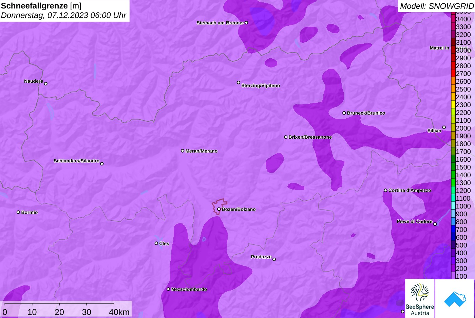Click the 'Sillian' label text

(x=434, y=131)
